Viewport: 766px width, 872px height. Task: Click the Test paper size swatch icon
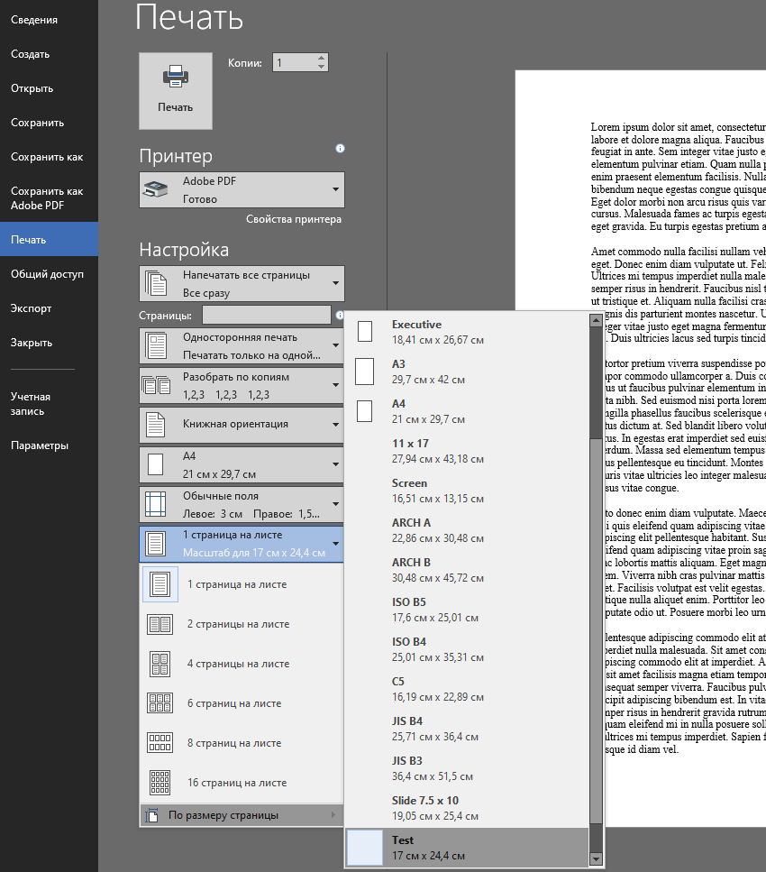(365, 848)
